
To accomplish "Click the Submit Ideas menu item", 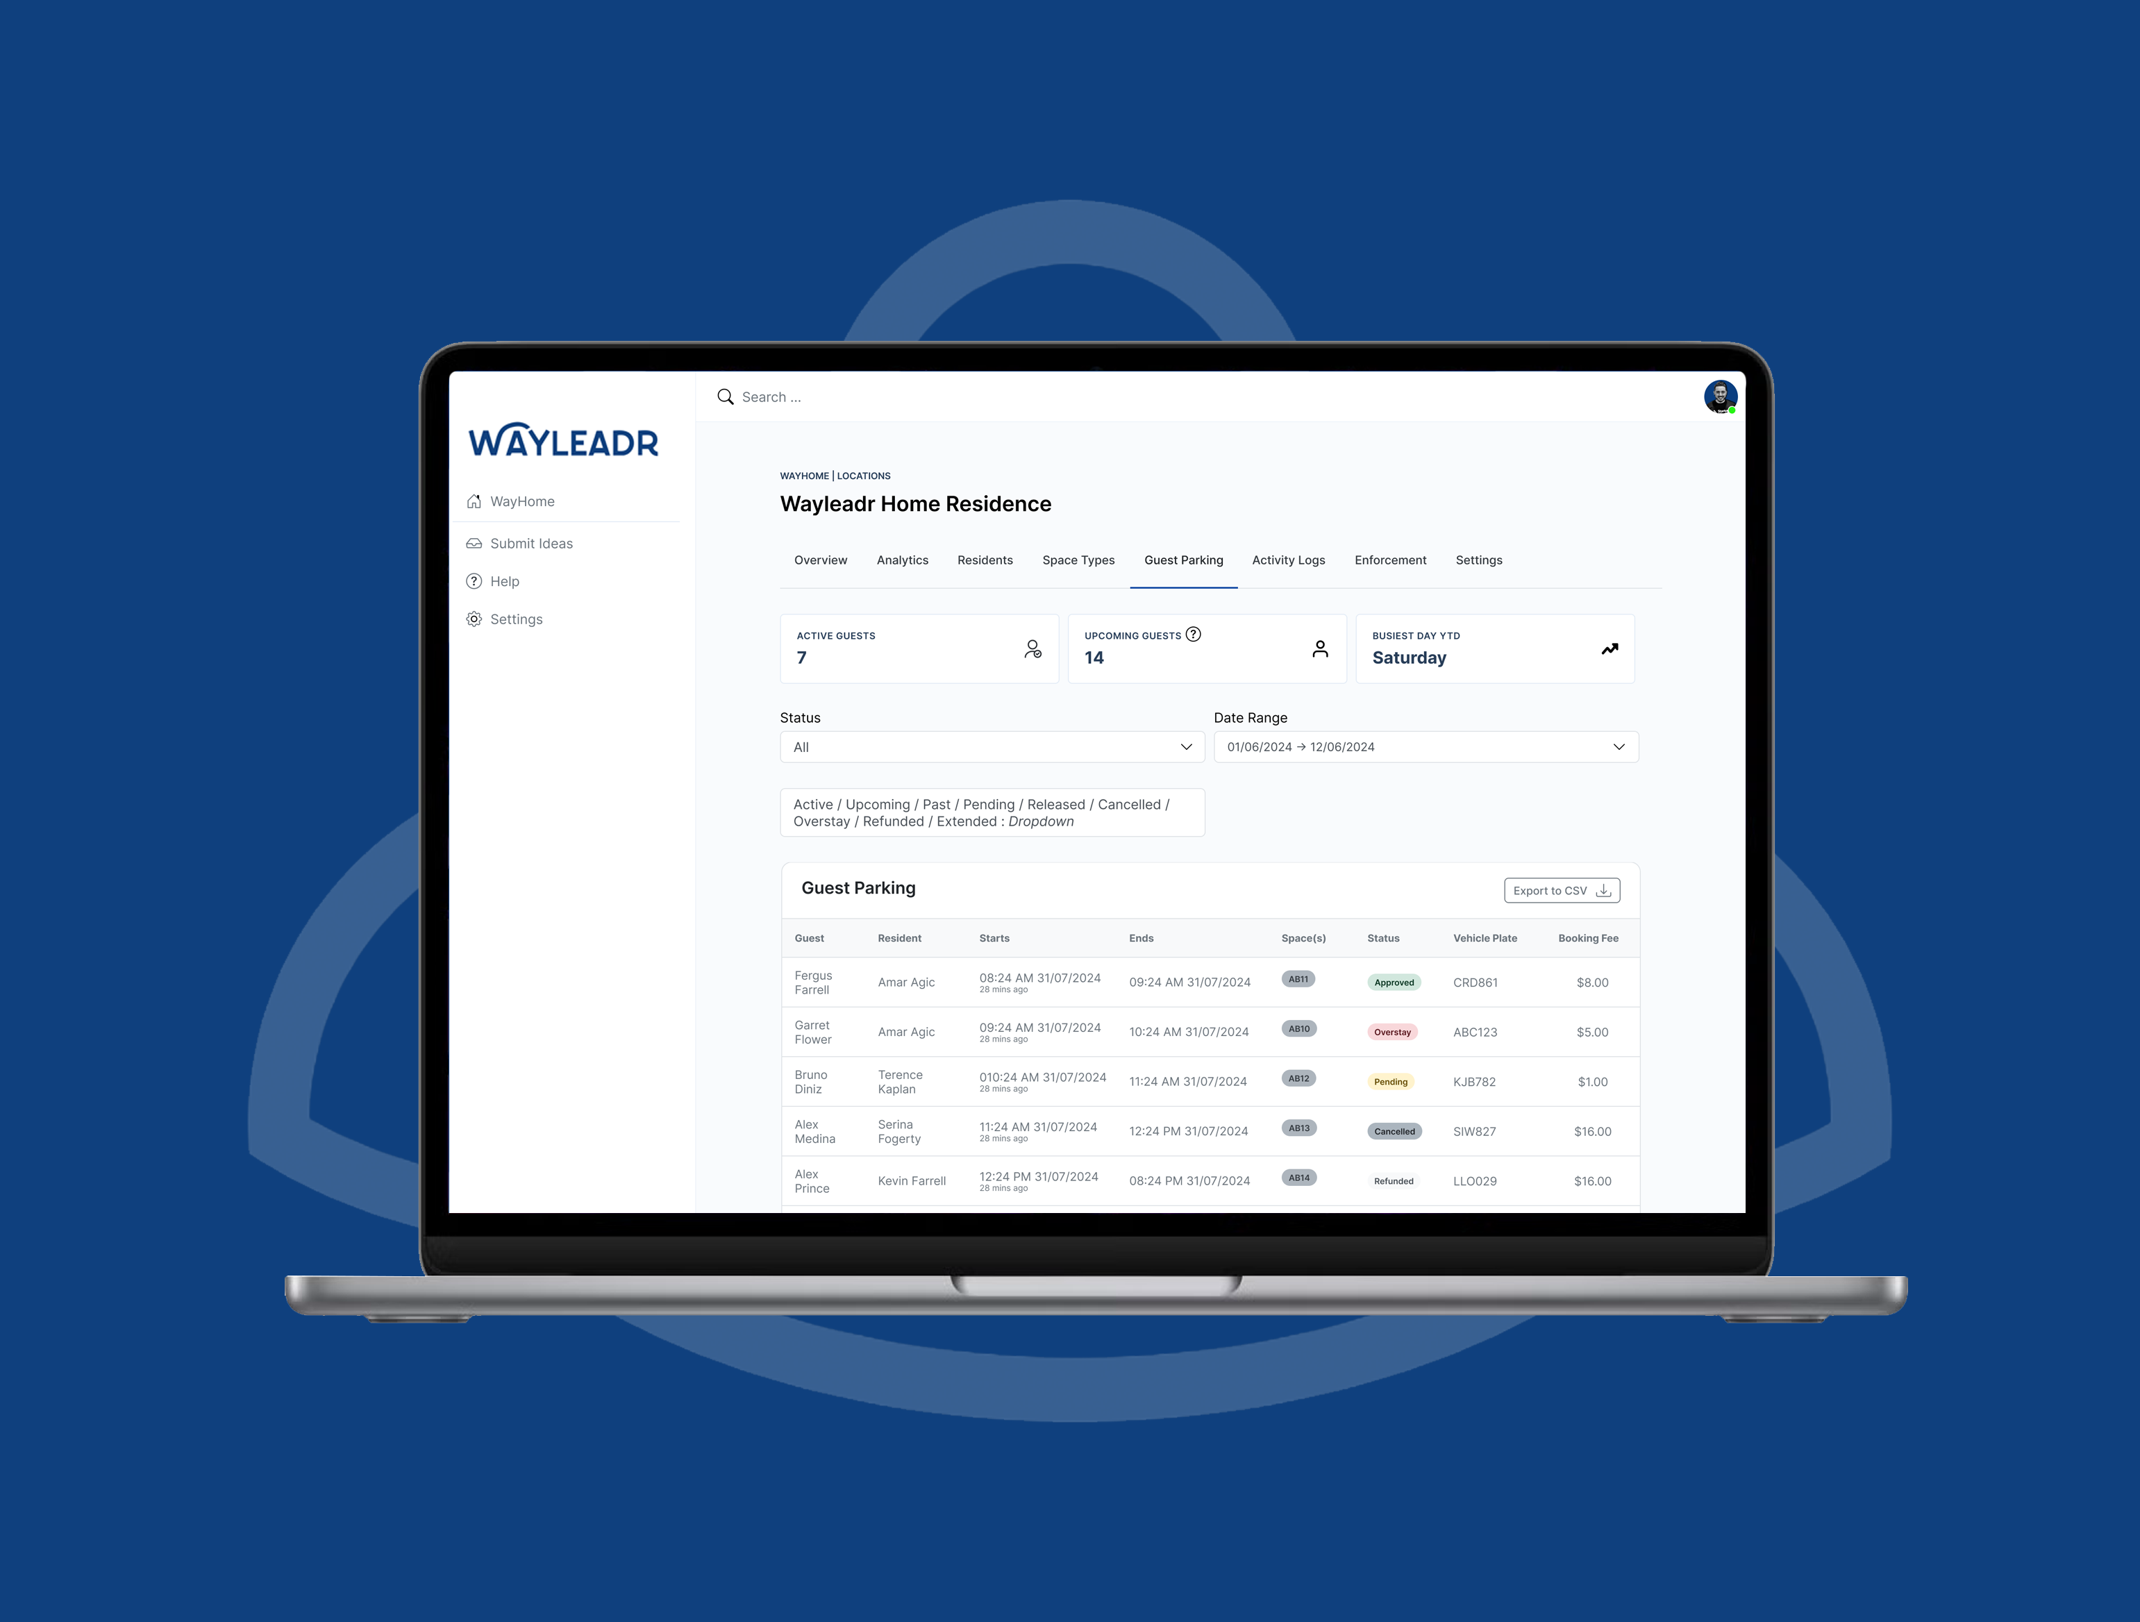I will click(x=530, y=542).
